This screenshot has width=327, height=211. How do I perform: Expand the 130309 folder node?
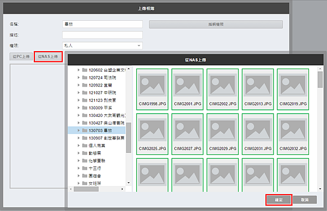pyautogui.click(x=78, y=108)
